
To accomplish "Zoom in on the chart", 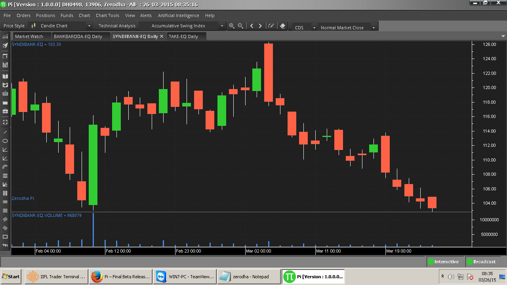I will pos(232,26).
